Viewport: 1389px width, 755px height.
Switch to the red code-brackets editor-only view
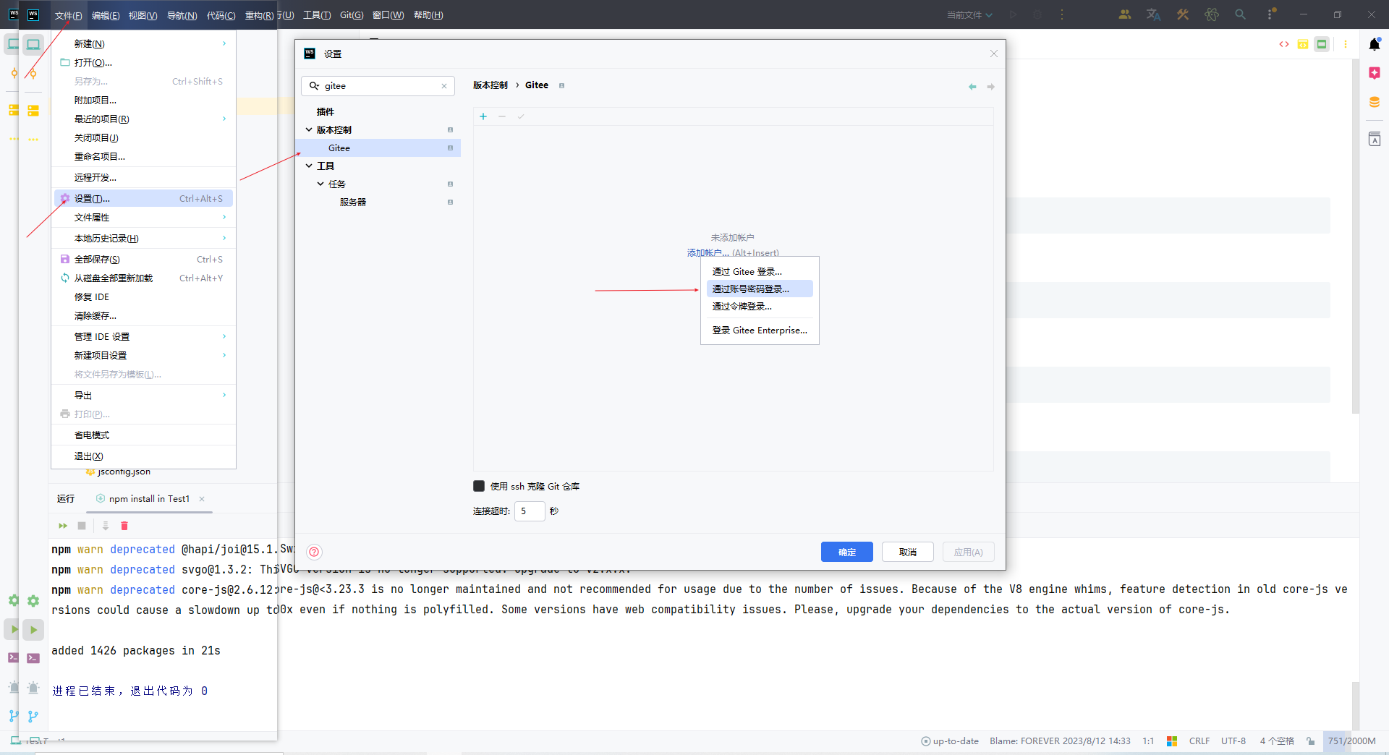(x=1284, y=44)
